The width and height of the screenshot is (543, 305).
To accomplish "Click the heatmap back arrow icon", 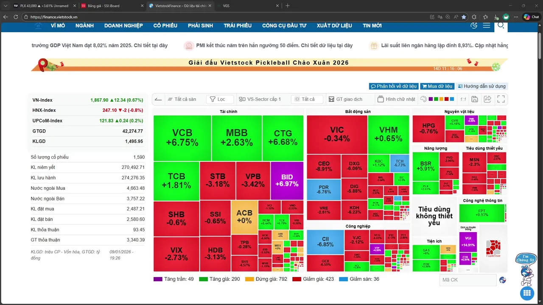I will point(158,99).
